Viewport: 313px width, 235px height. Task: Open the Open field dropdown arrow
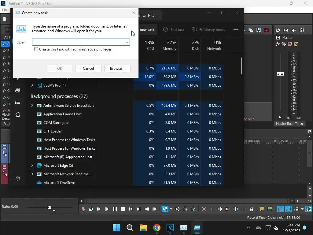(127, 42)
